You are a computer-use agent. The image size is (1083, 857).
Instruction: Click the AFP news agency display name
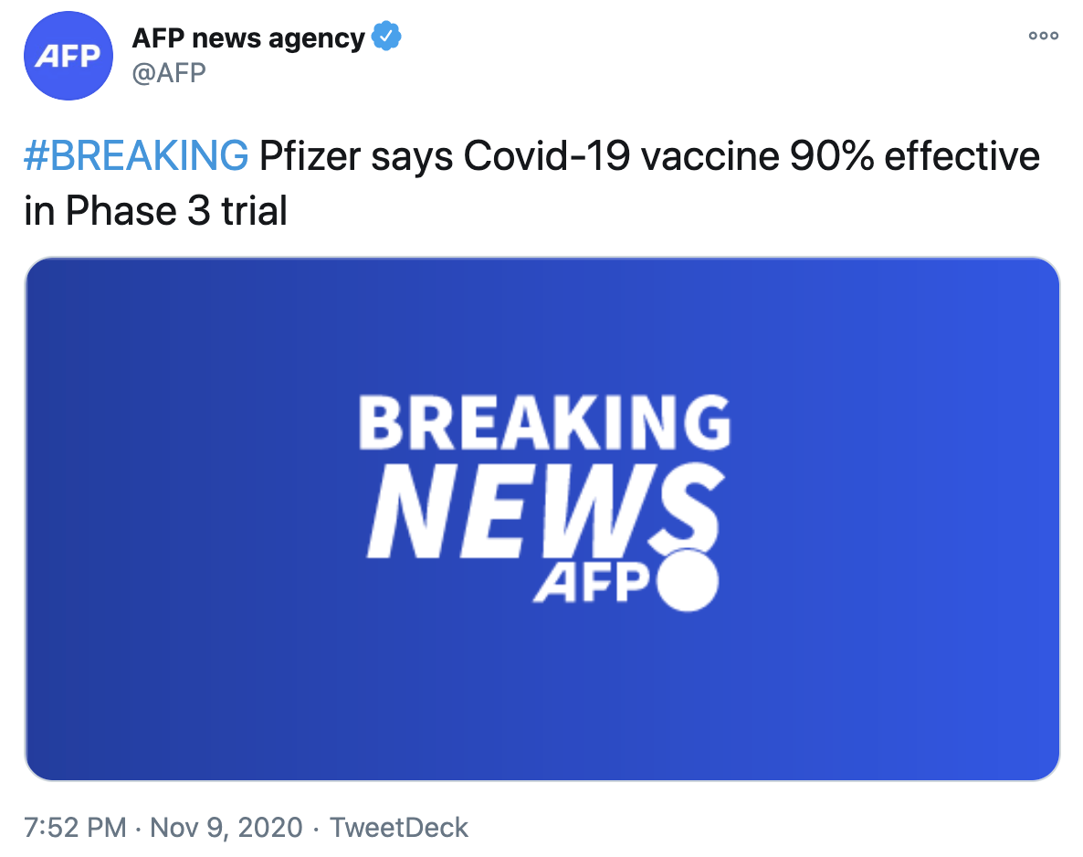coord(248,38)
